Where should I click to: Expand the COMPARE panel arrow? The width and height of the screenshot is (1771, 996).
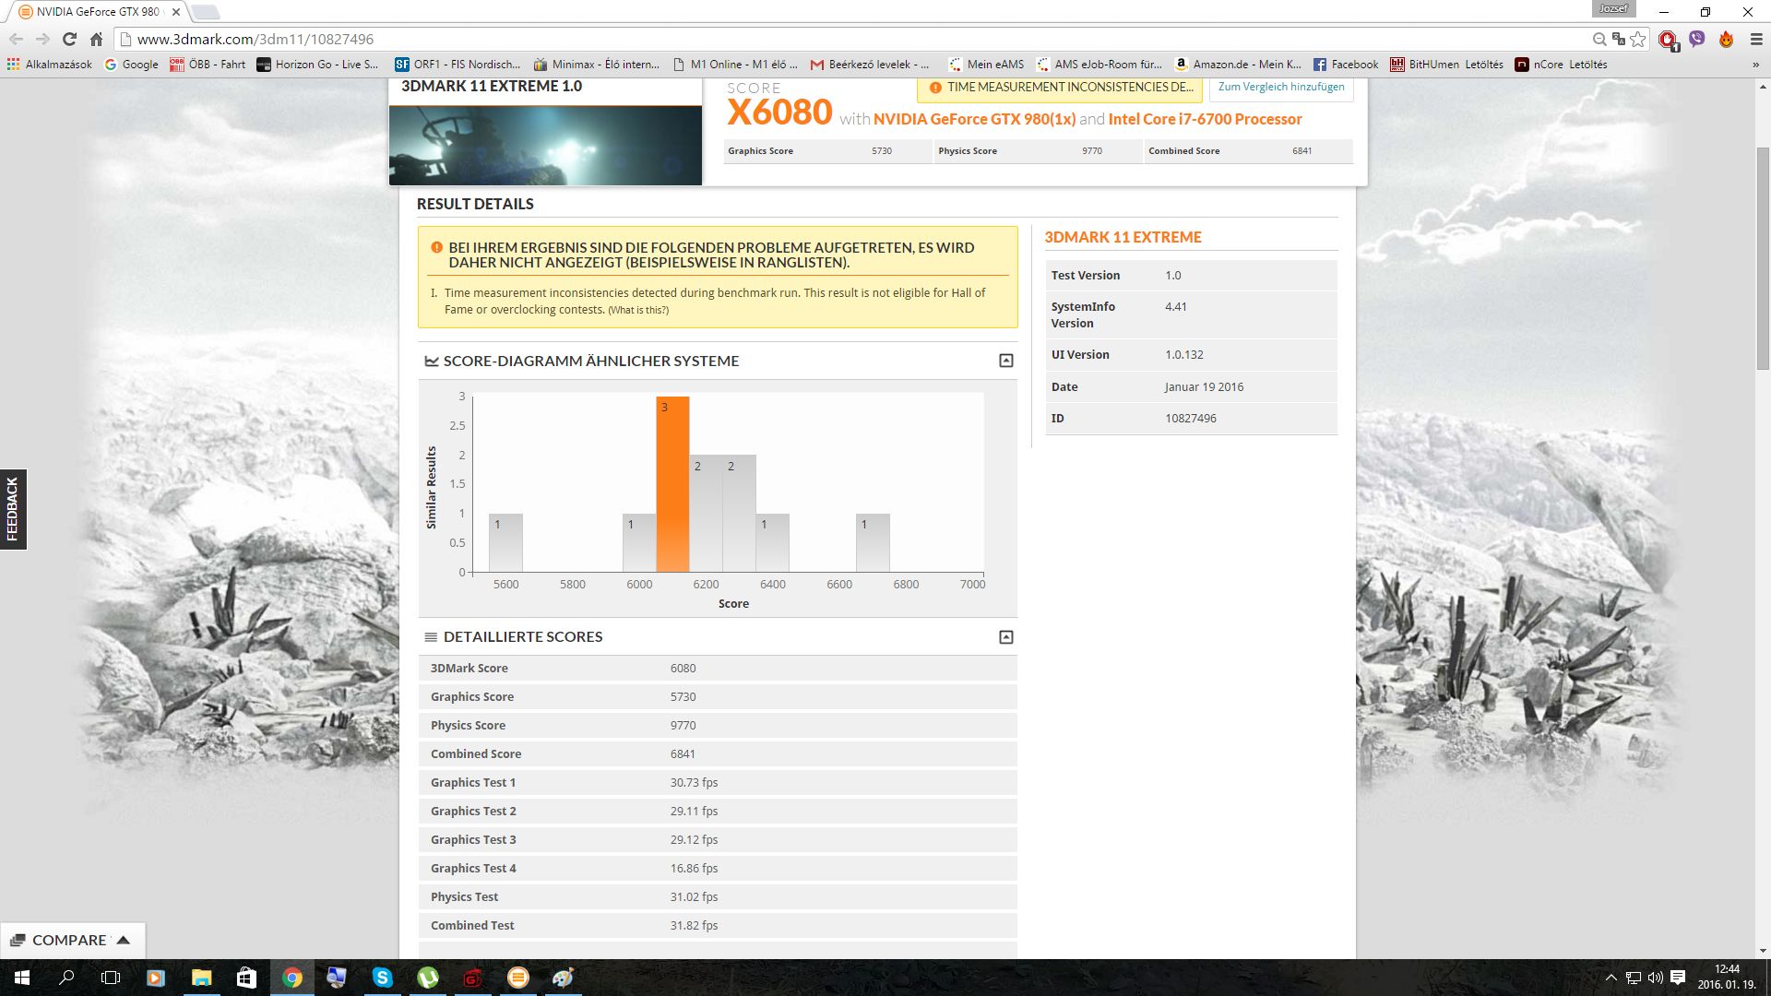coord(124,940)
